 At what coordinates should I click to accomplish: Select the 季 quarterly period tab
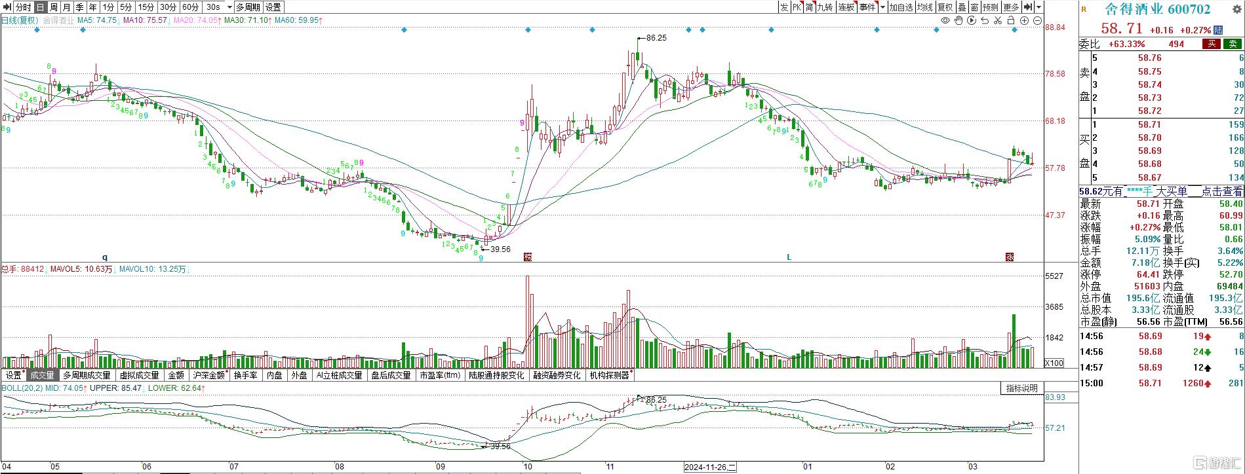coord(79,7)
